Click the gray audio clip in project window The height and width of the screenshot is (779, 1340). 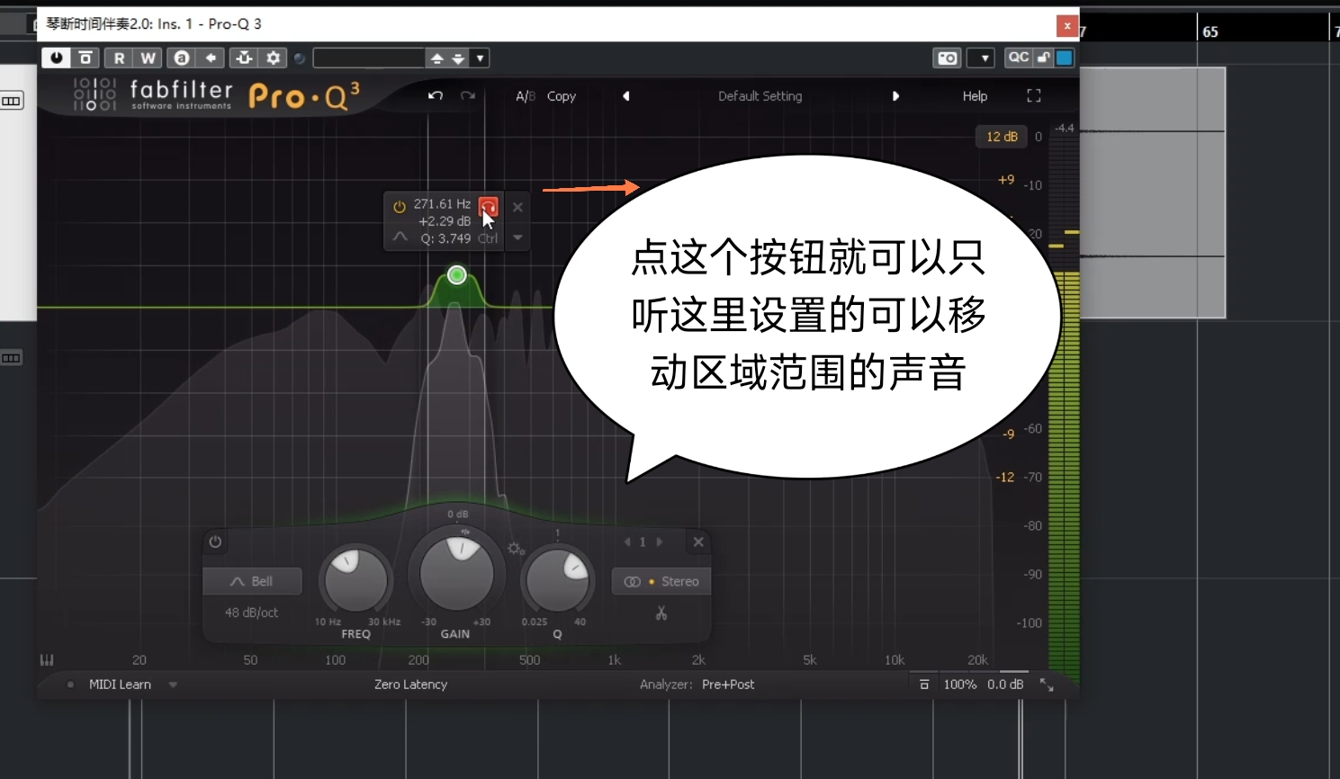1152,193
